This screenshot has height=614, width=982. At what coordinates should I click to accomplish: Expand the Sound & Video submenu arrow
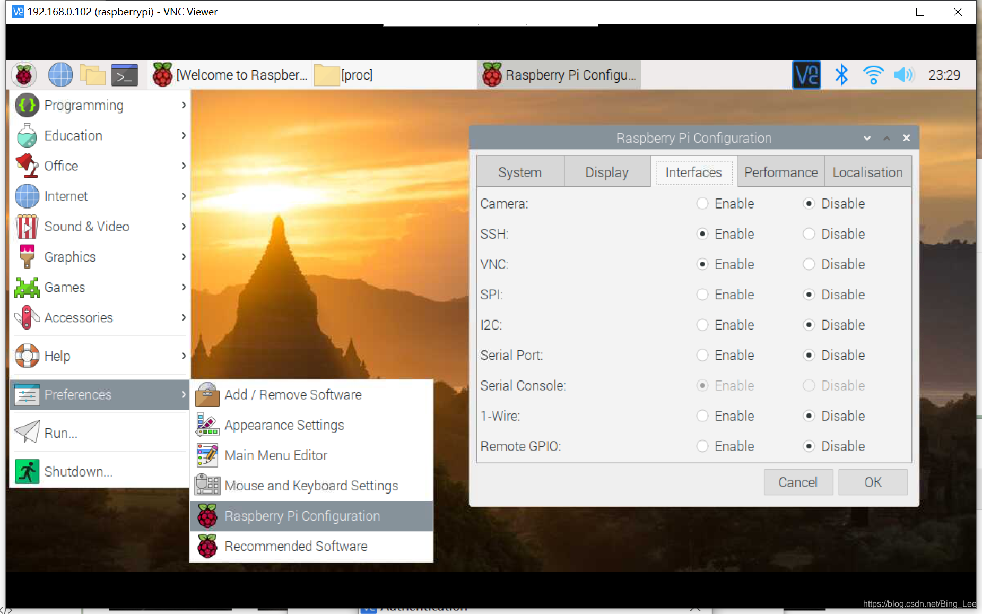(x=184, y=226)
